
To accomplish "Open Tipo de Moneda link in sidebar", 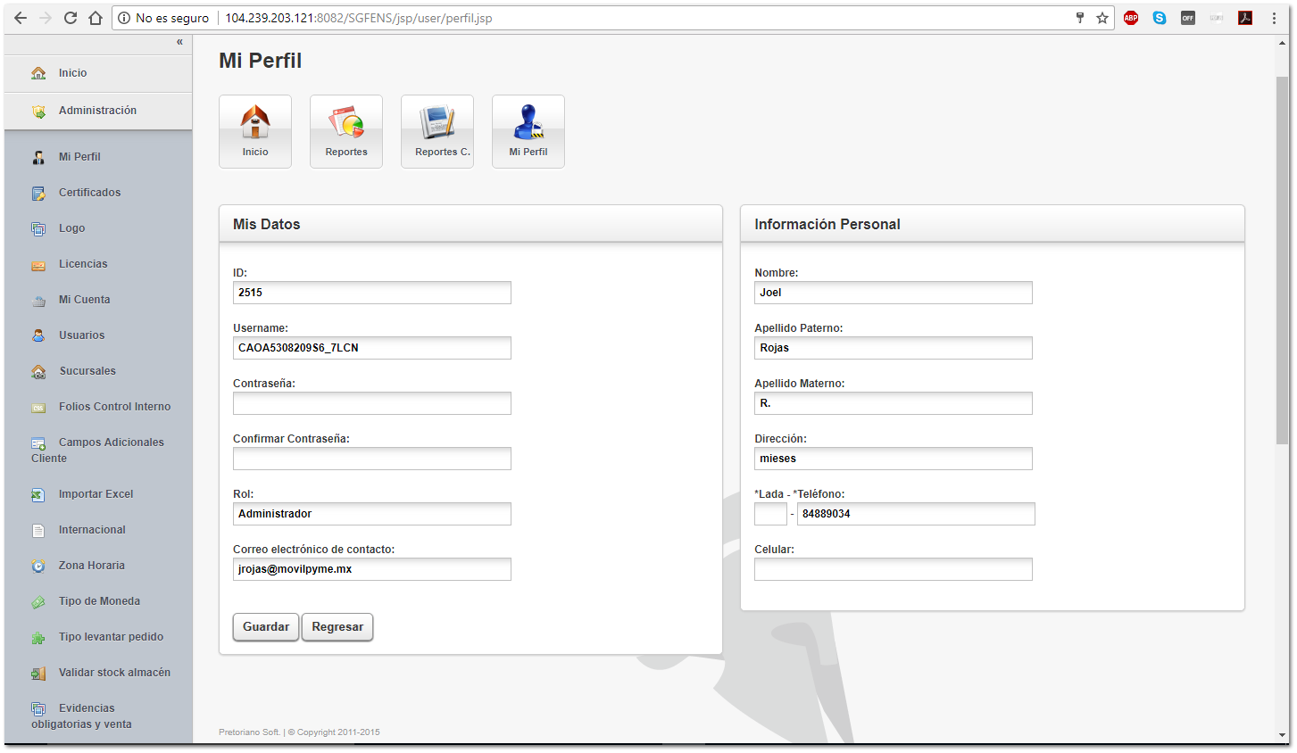I will (x=99, y=601).
